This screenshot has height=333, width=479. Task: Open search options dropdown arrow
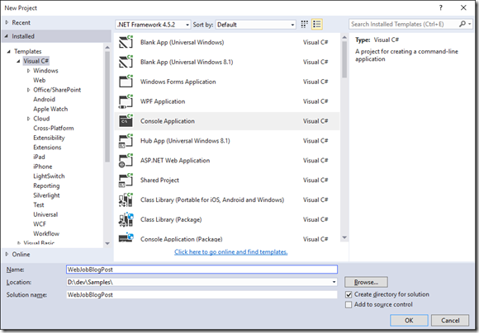point(470,24)
